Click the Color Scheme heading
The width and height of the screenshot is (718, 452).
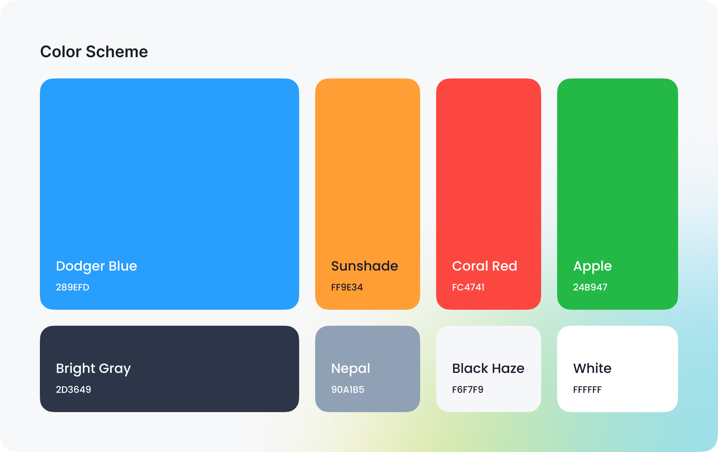pyautogui.click(x=94, y=52)
